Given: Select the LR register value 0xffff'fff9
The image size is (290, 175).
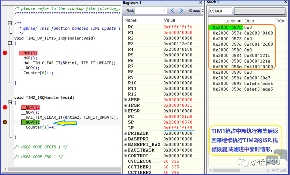Looking at the screenshot, I should point(178,128).
